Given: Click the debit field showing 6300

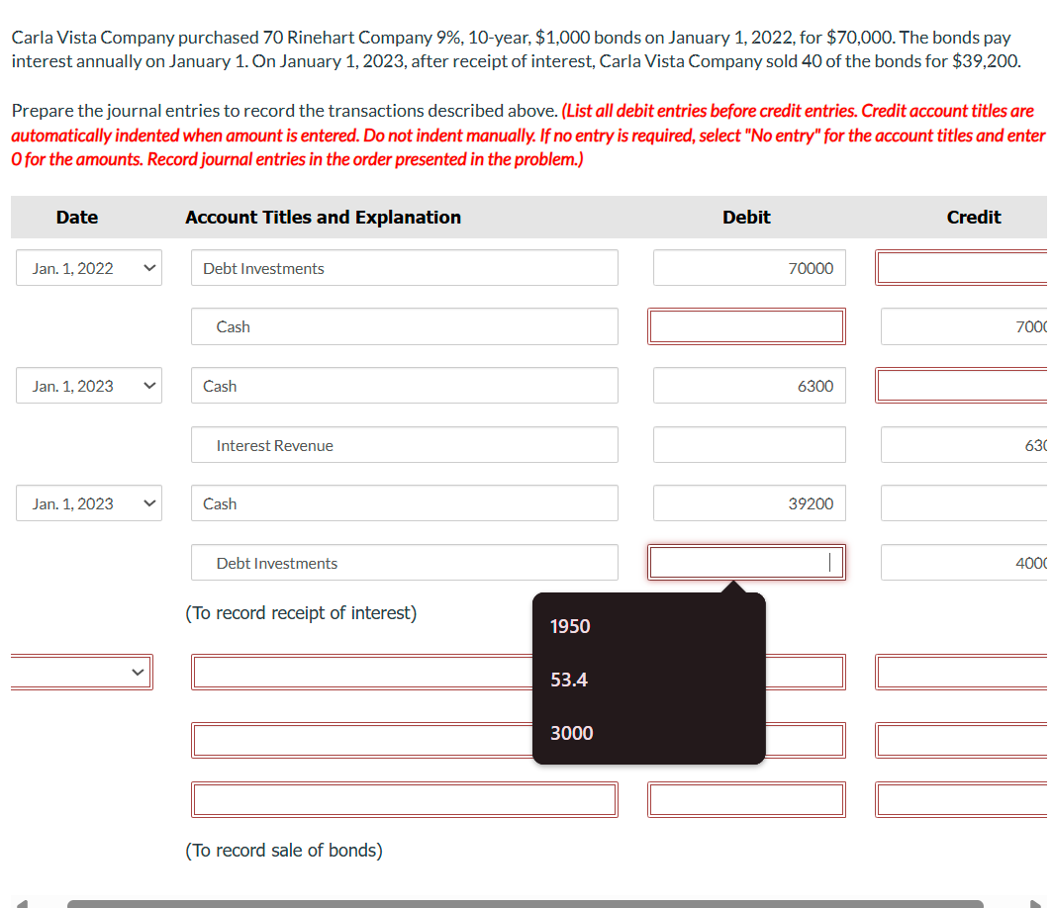Looking at the screenshot, I should tap(749, 386).
